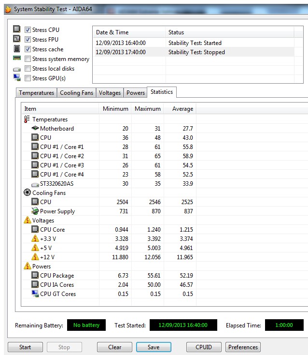Click the Status log column header
The width and height of the screenshot is (308, 355).
(230, 32)
